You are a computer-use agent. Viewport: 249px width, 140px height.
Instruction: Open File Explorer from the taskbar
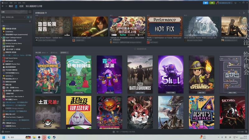tap(34, 137)
